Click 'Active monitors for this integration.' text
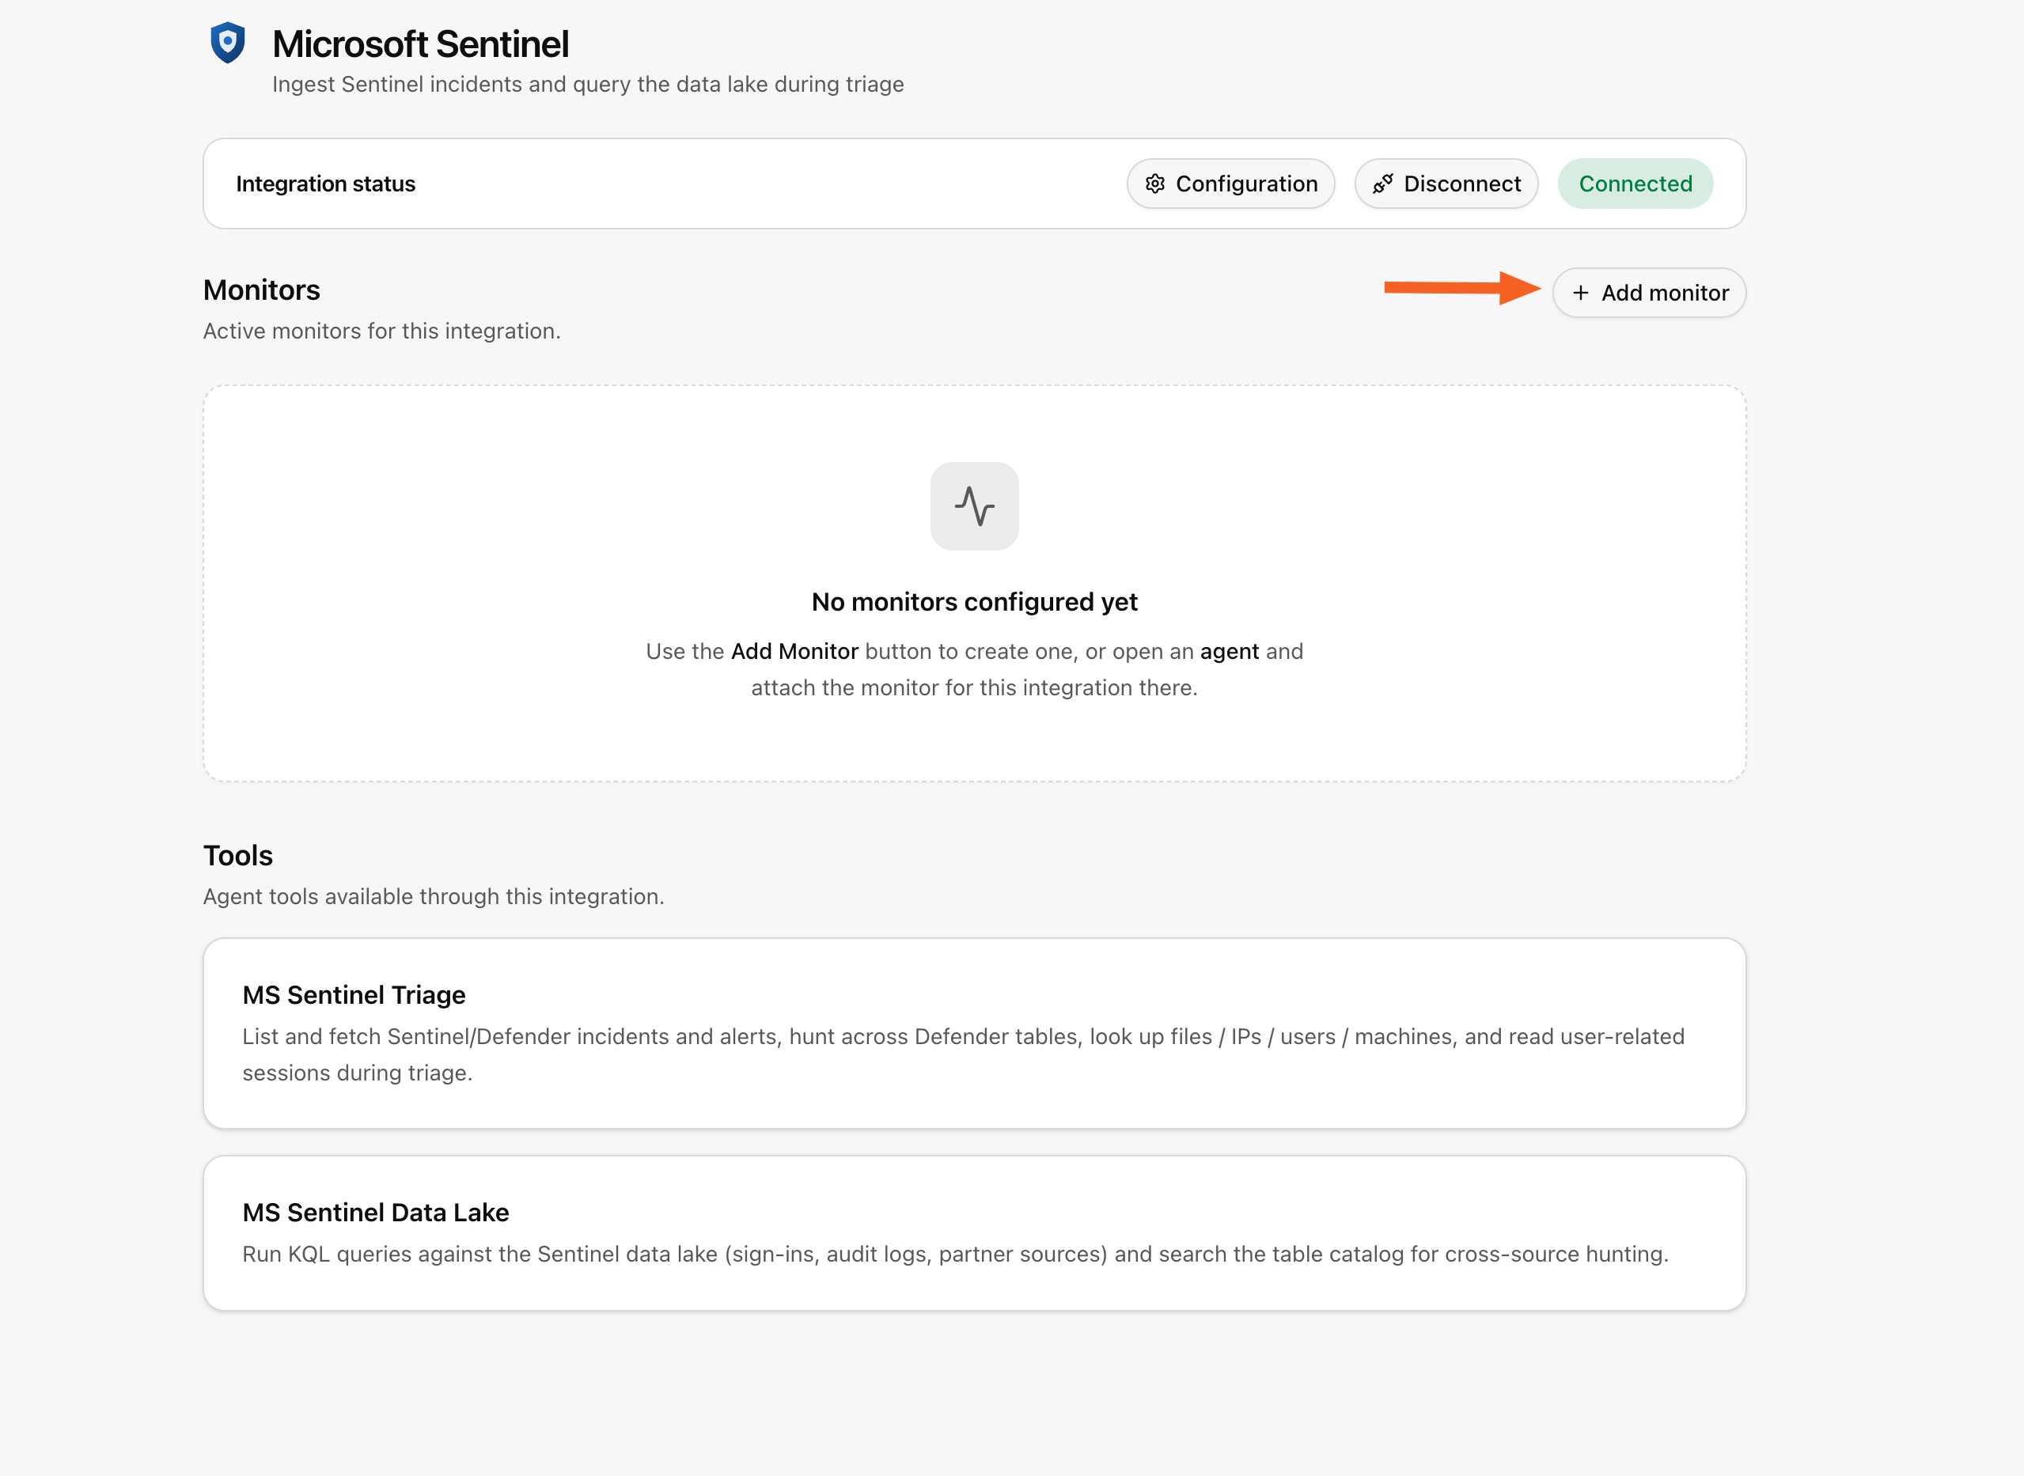 (x=381, y=331)
